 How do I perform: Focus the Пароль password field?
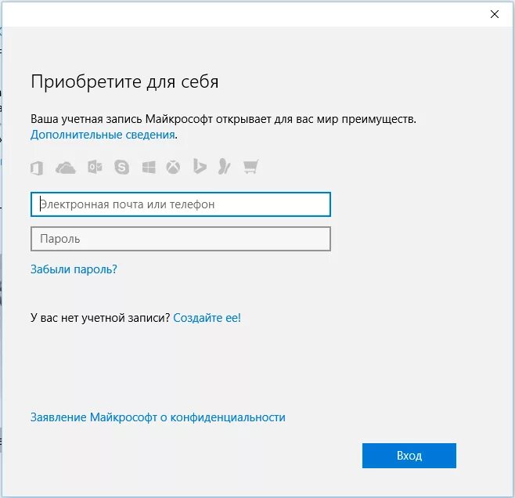pyautogui.click(x=181, y=239)
